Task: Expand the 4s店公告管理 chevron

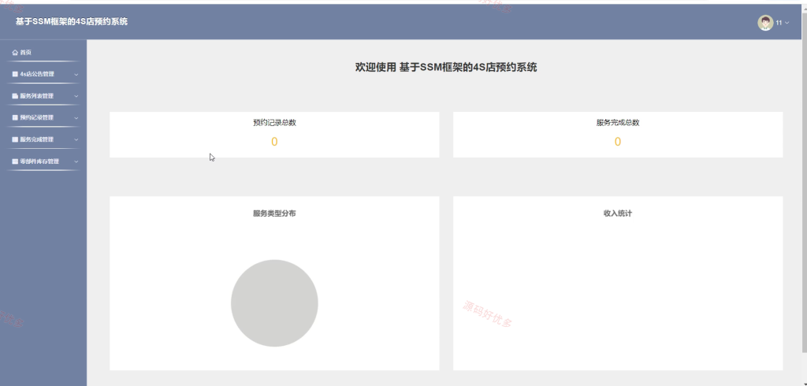Action: click(76, 75)
